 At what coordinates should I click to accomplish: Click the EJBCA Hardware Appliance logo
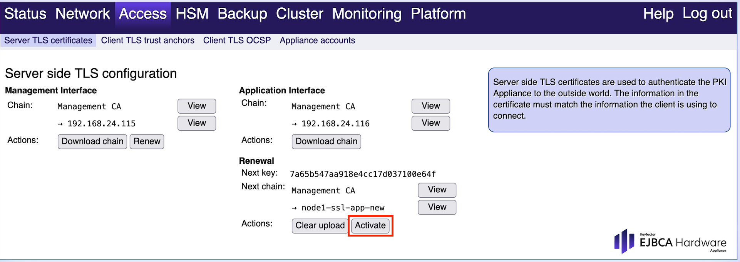(670, 242)
